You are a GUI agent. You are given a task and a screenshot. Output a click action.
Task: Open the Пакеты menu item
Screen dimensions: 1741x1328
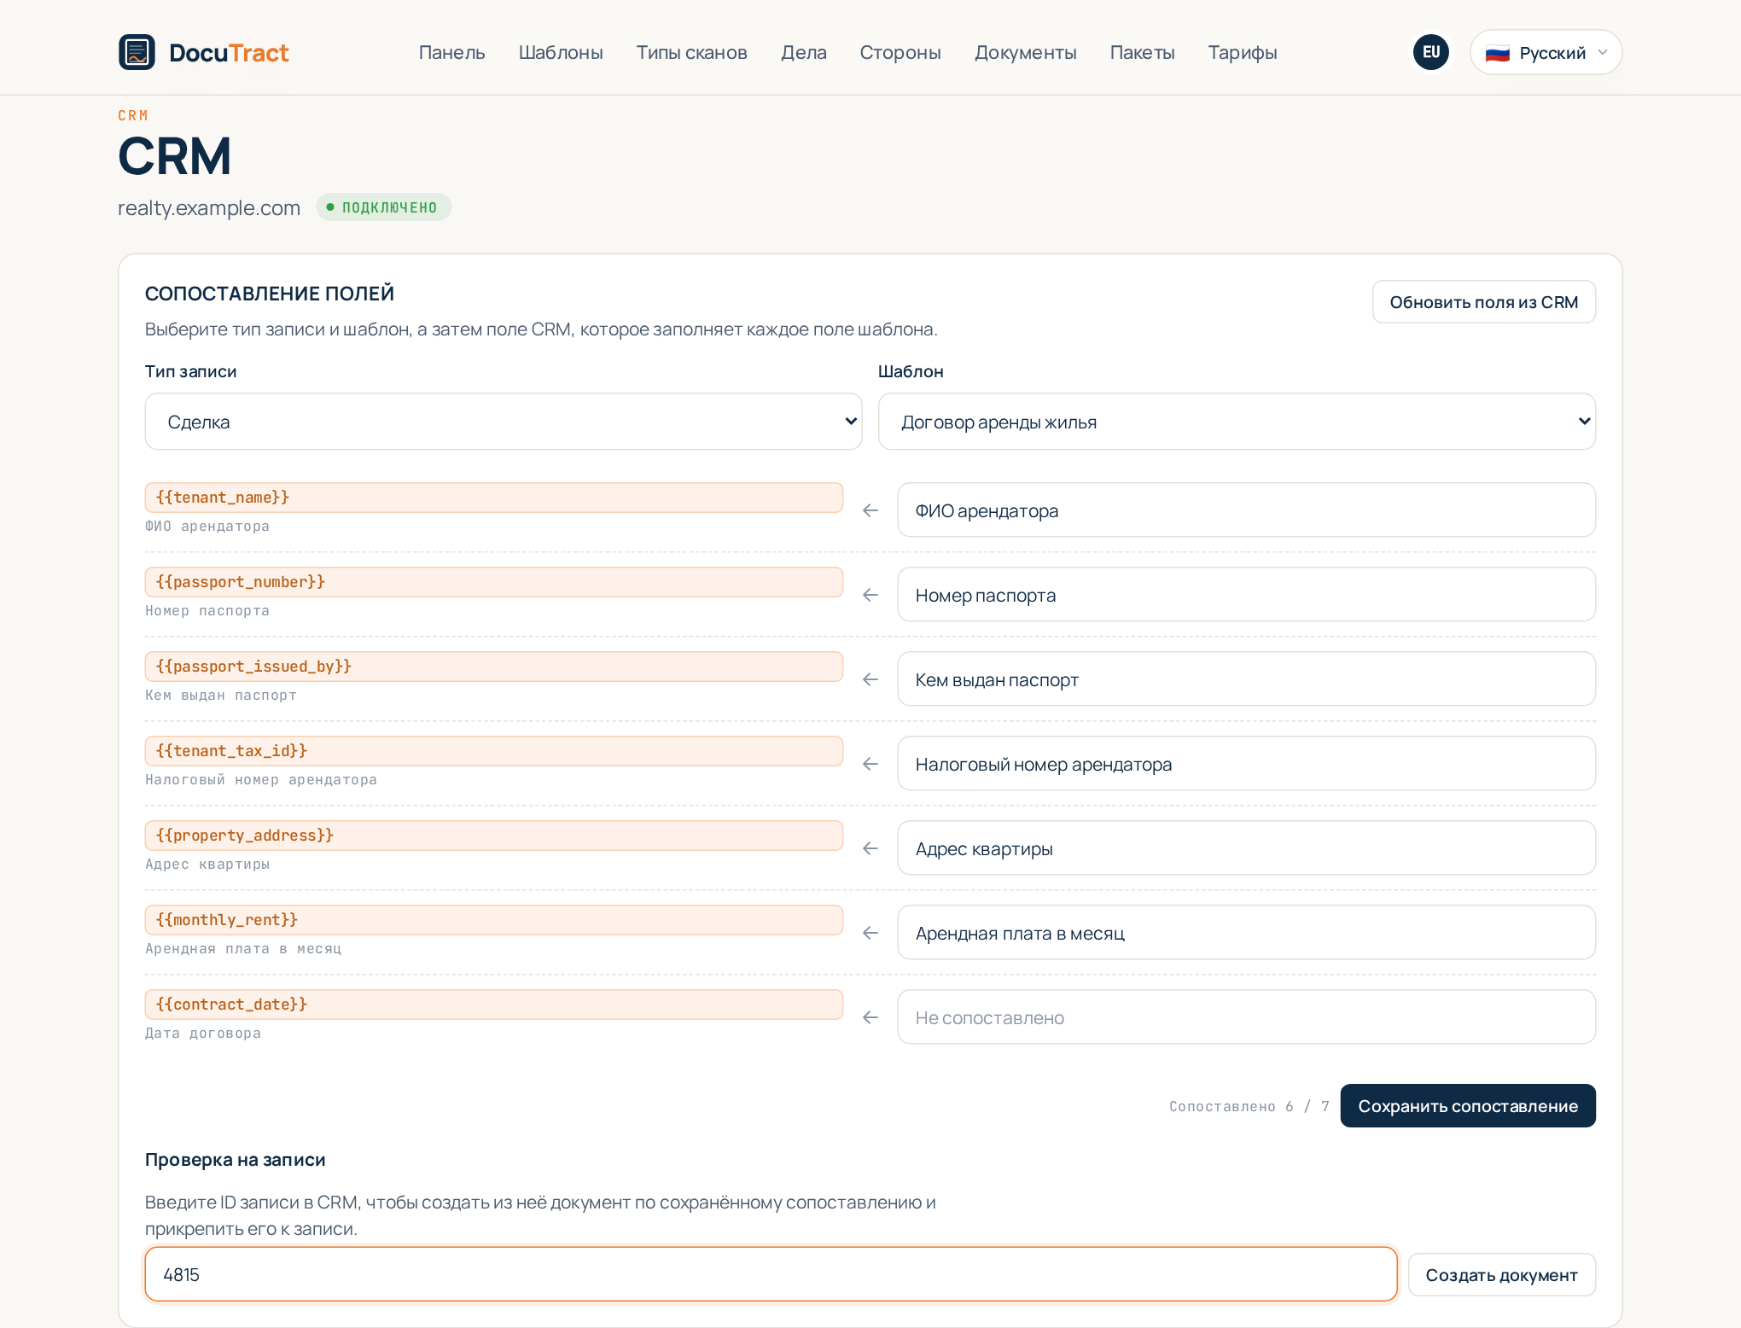[1142, 53]
